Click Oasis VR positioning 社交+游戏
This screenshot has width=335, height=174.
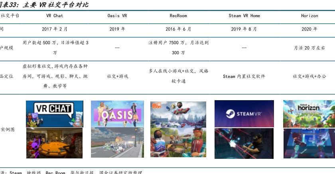click(117, 76)
